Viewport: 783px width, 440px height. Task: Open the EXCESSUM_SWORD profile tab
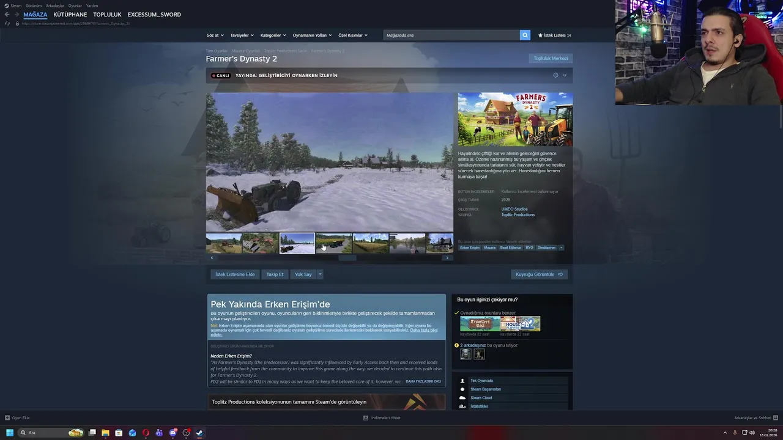pos(154,14)
